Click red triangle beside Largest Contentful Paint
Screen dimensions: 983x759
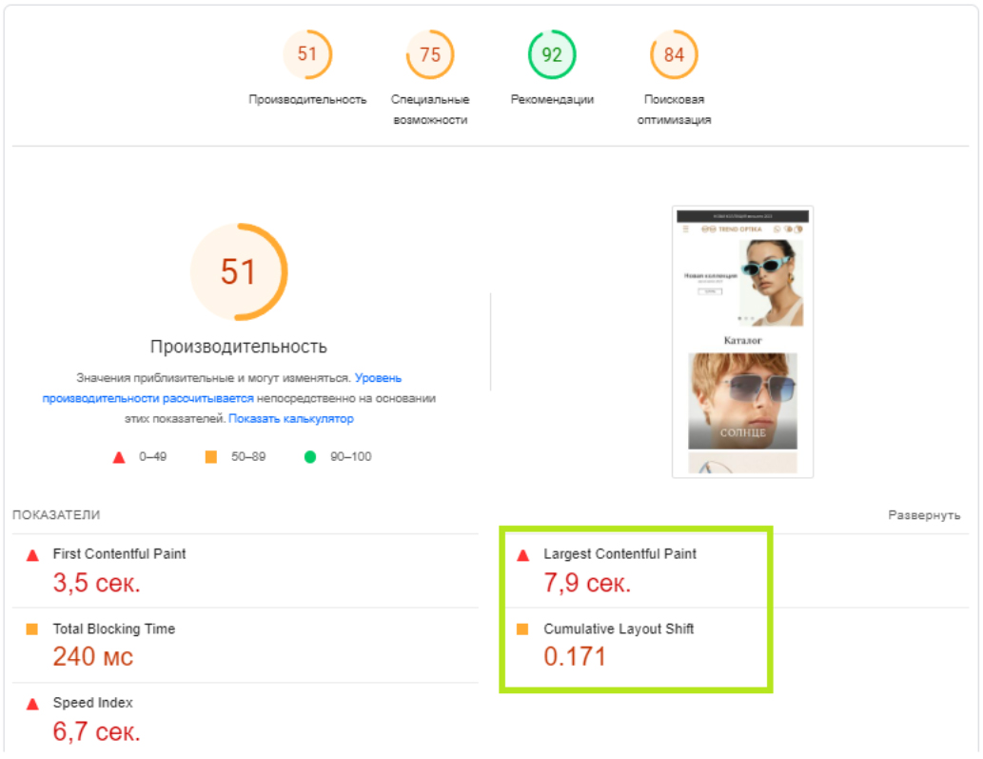[x=522, y=555]
